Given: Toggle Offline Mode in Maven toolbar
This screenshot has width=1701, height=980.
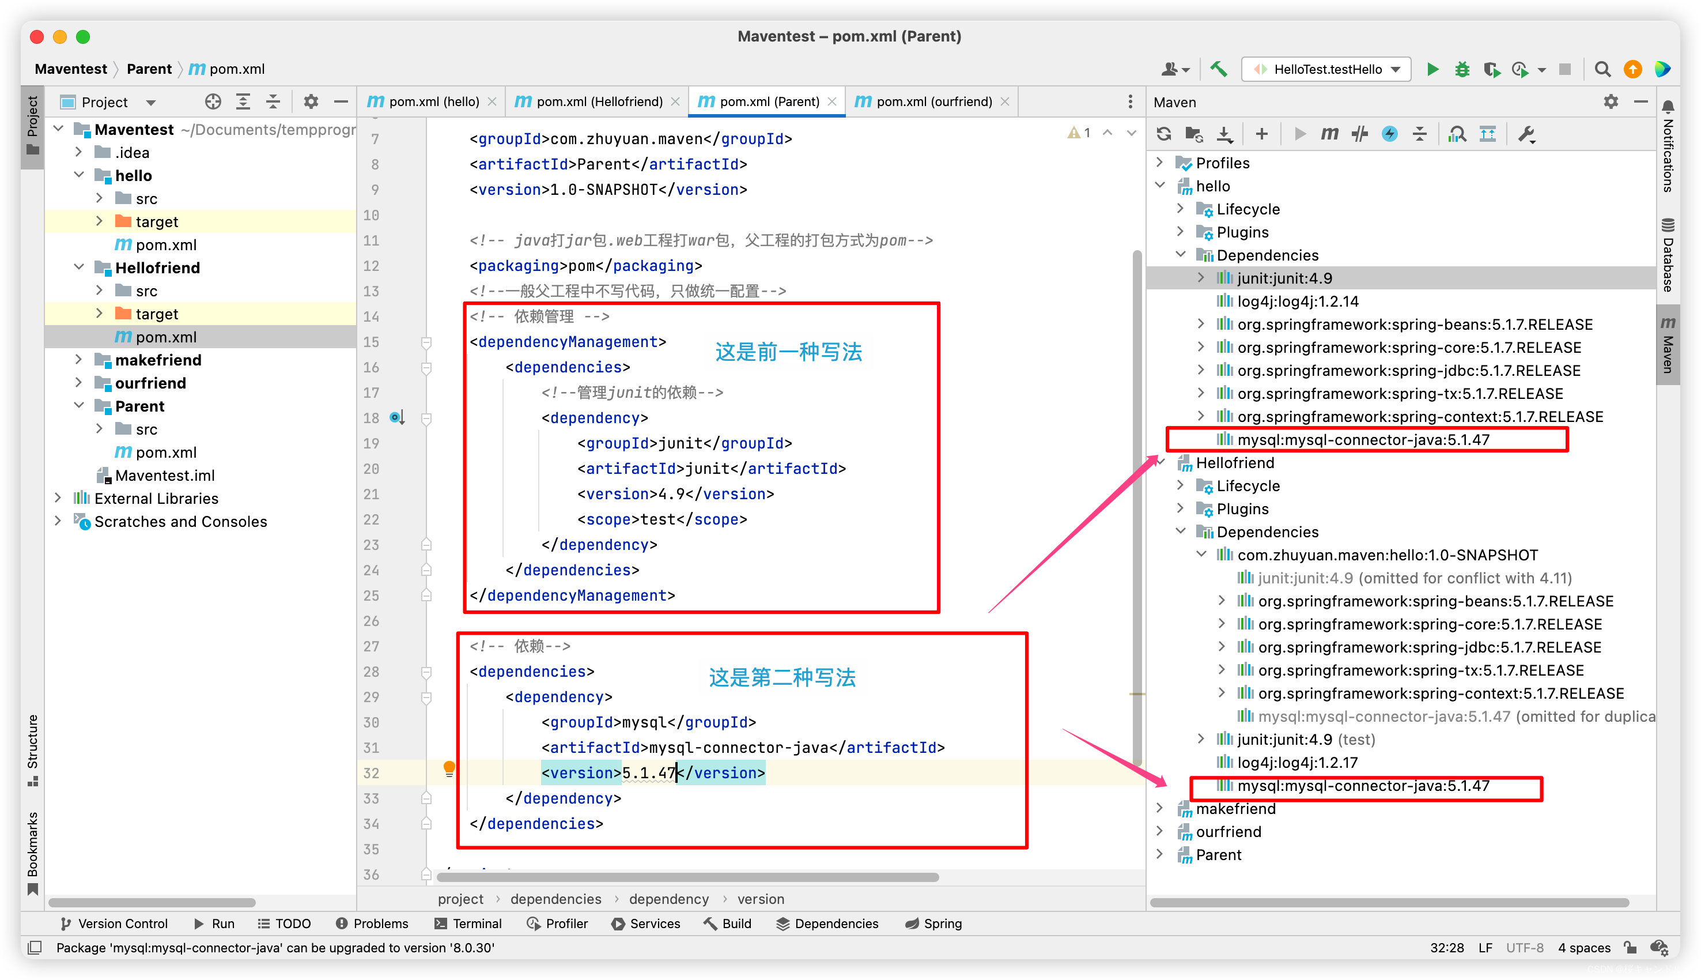Looking at the screenshot, I should 1360,134.
